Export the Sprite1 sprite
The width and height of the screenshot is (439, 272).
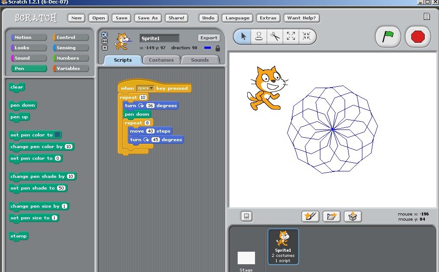[x=209, y=38]
